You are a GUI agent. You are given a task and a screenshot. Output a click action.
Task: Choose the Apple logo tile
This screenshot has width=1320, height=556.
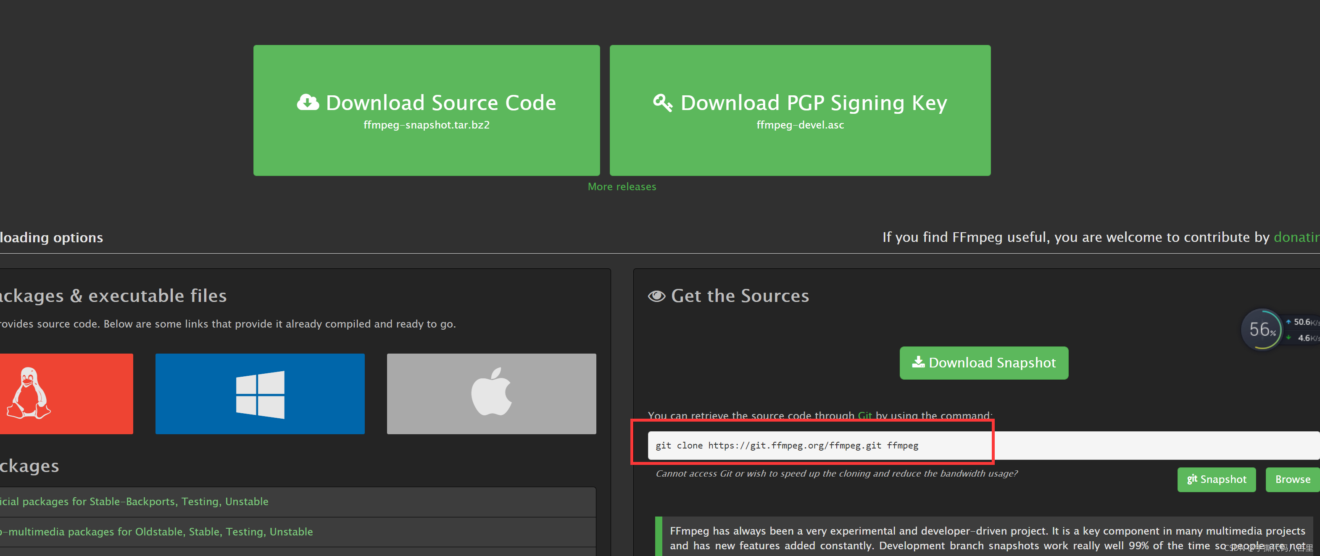(x=491, y=393)
